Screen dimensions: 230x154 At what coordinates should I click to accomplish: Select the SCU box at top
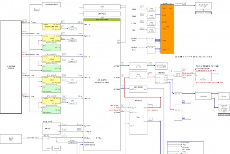pos(102,7)
